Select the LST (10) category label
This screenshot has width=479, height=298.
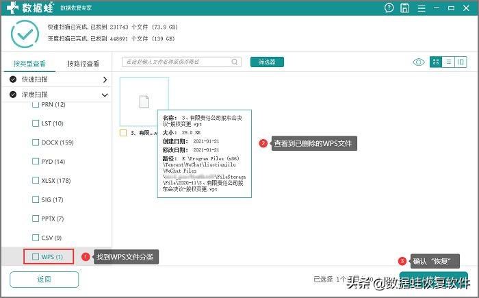52,123
